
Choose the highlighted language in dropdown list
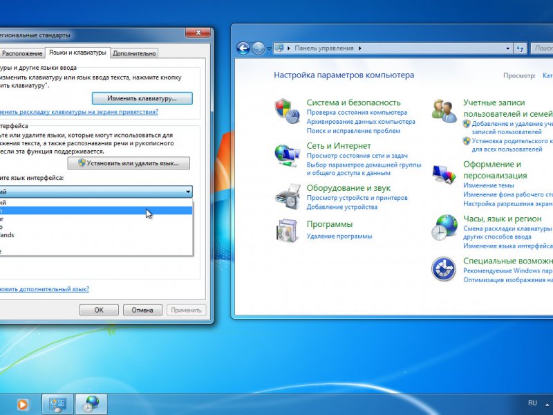click(96, 211)
